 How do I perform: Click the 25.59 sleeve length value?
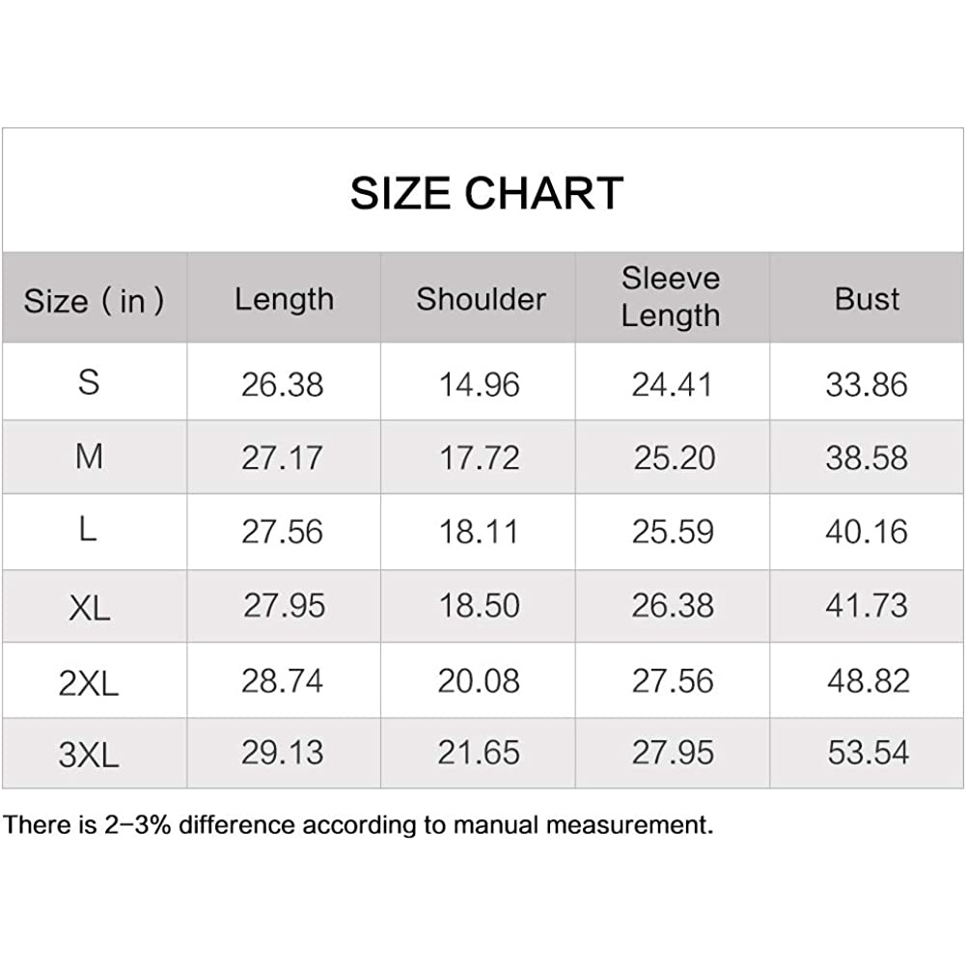point(673,532)
